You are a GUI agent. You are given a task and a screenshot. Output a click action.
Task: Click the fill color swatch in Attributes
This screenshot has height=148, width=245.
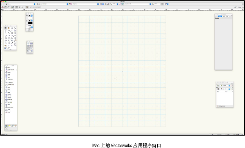(x=29, y=16)
